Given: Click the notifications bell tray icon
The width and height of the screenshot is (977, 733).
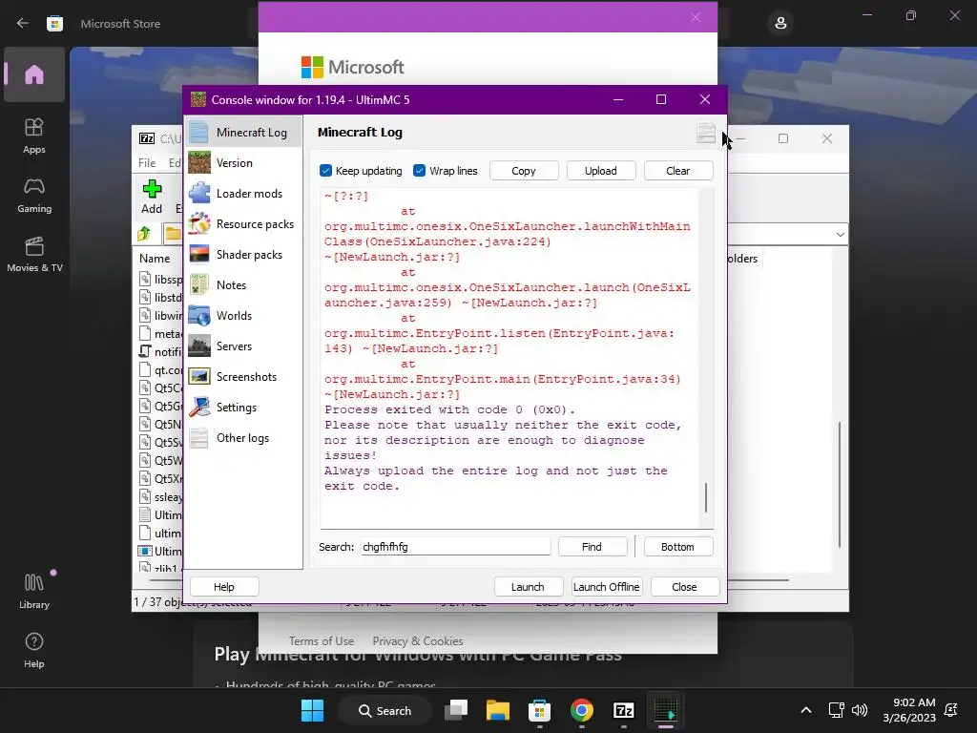Looking at the screenshot, I should pos(951,710).
